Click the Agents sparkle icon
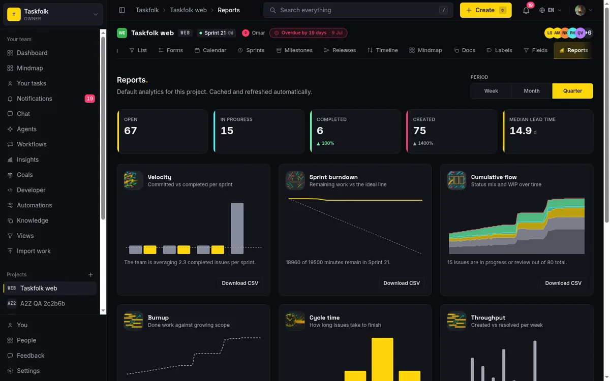610x381 pixels. tap(10, 129)
